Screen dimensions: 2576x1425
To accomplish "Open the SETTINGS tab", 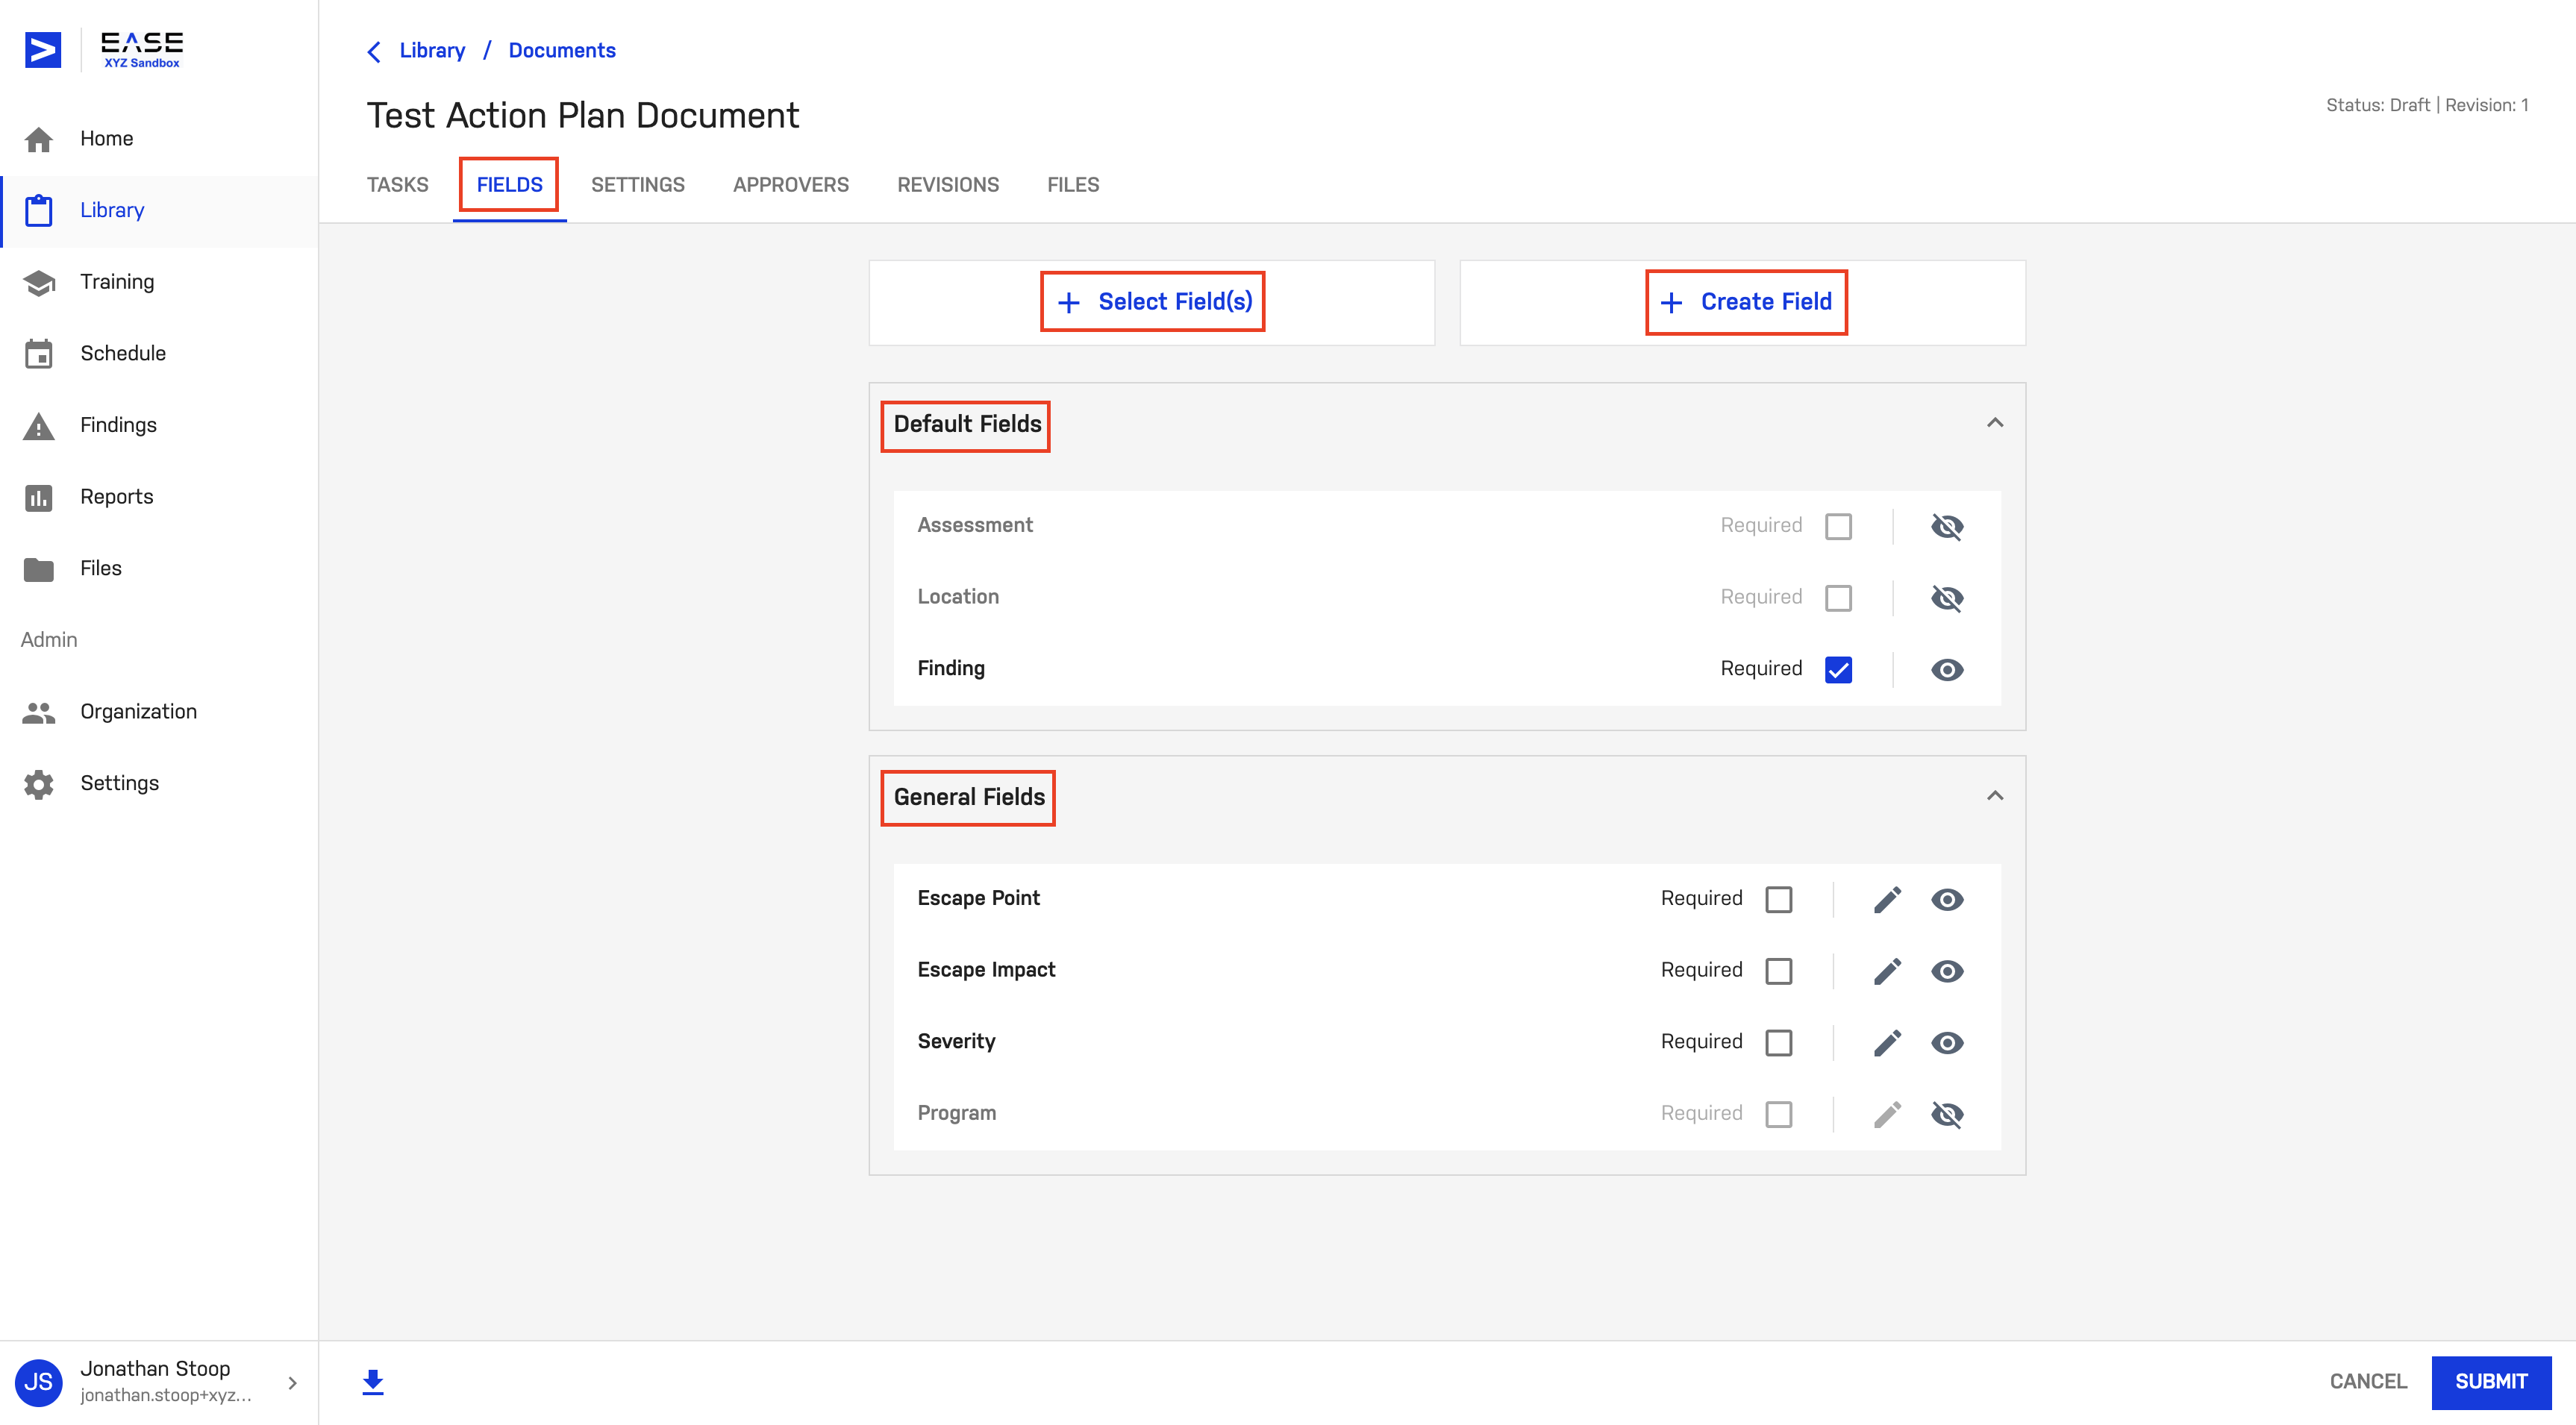I will (x=637, y=185).
